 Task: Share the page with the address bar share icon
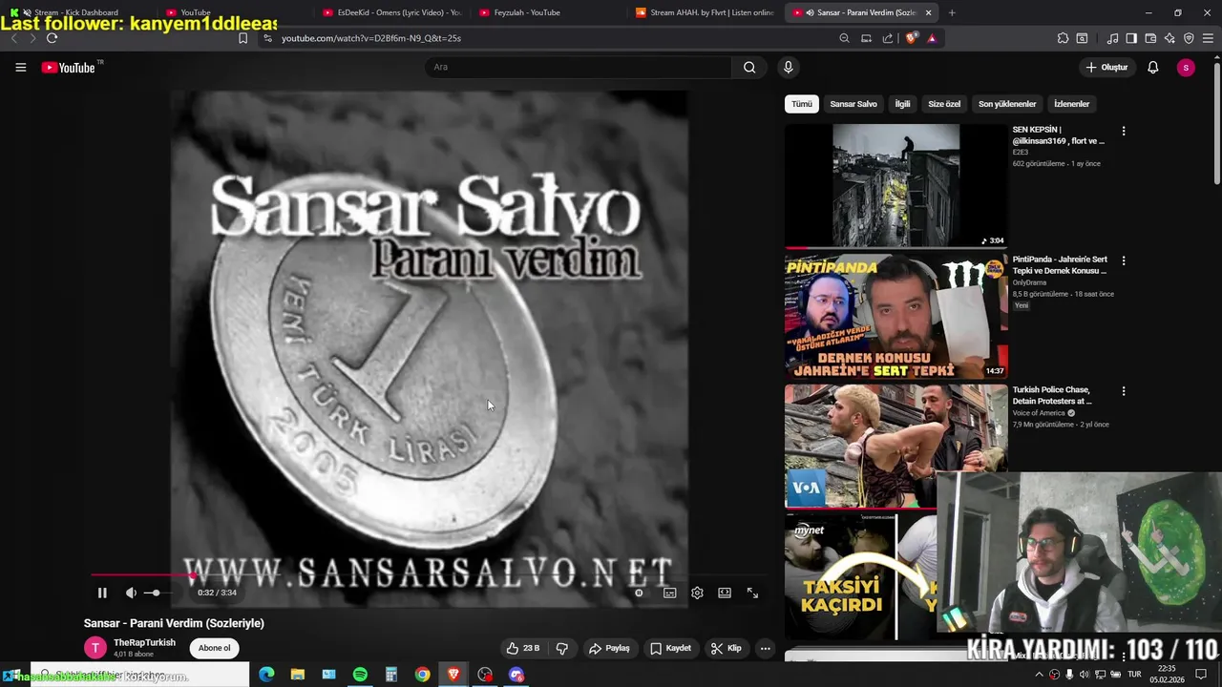point(888,38)
